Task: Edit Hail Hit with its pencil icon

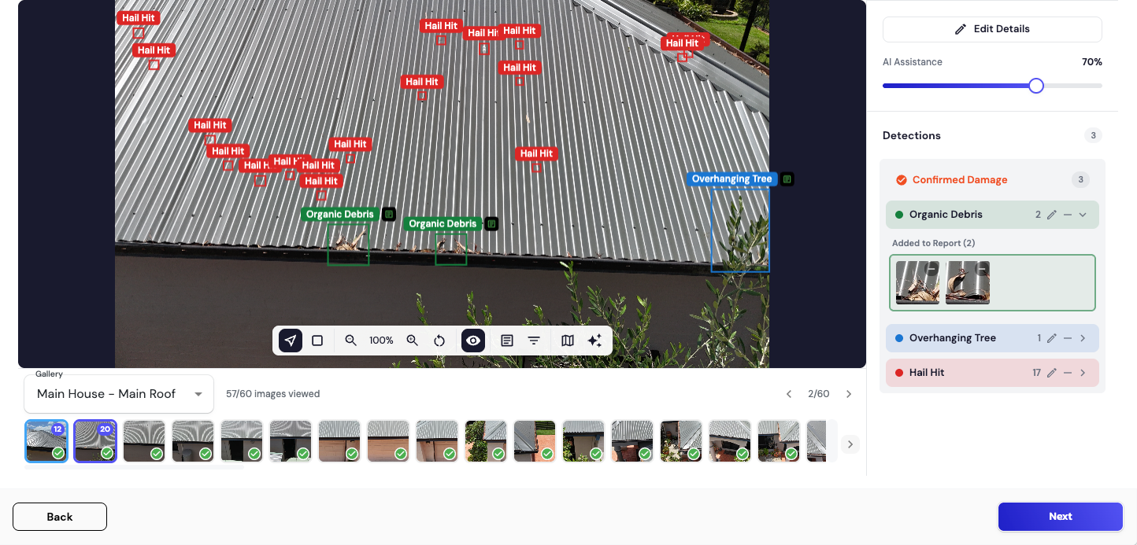Action: pyautogui.click(x=1052, y=373)
